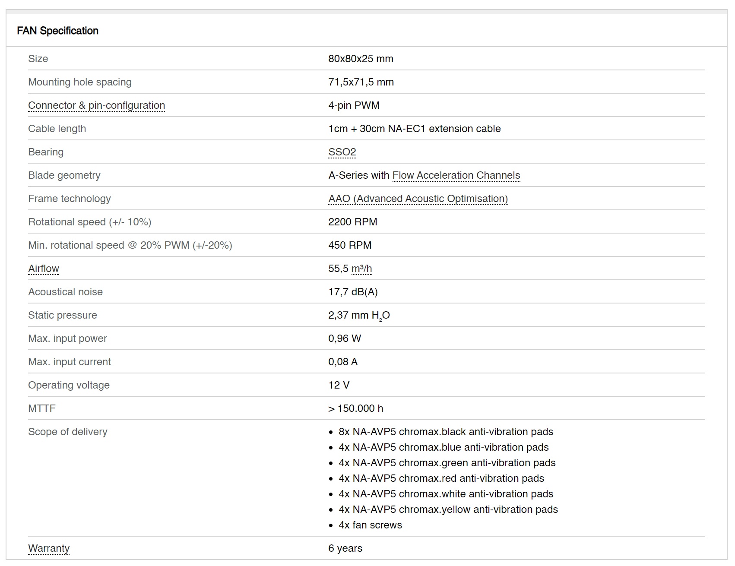Open the Connector & pin-configuration link

coord(96,105)
